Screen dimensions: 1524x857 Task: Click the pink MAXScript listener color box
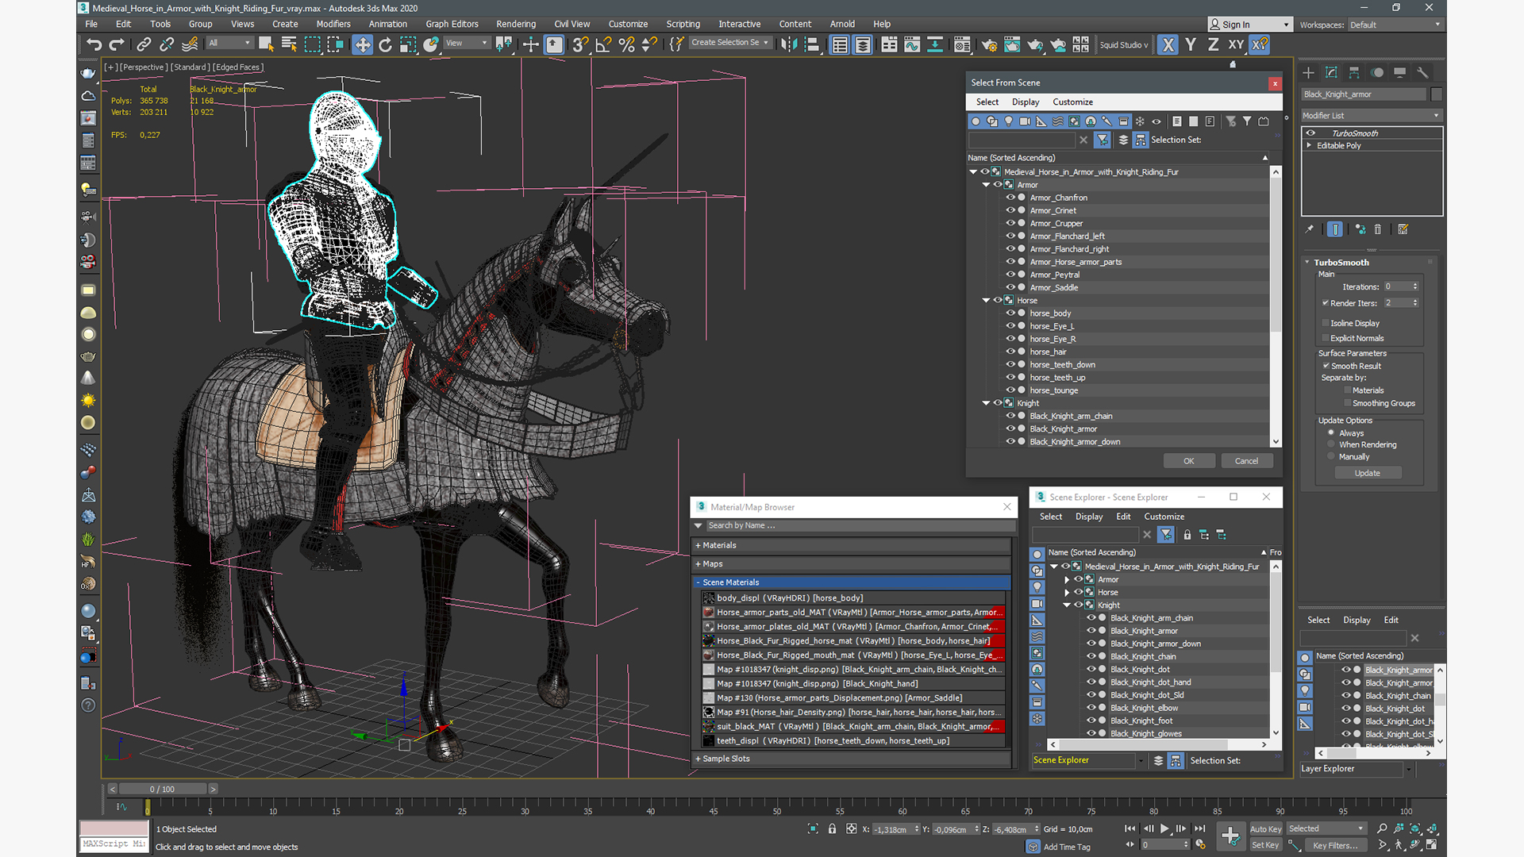pyautogui.click(x=114, y=828)
